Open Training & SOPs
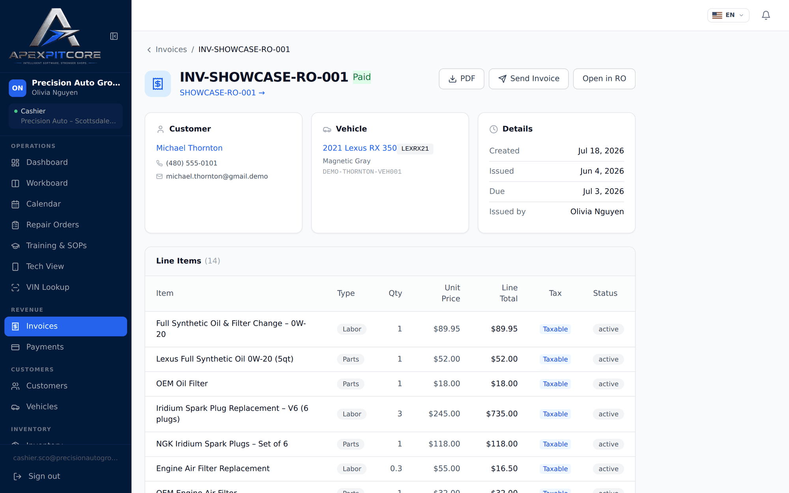The width and height of the screenshot is (789, 493). point(66,245)
